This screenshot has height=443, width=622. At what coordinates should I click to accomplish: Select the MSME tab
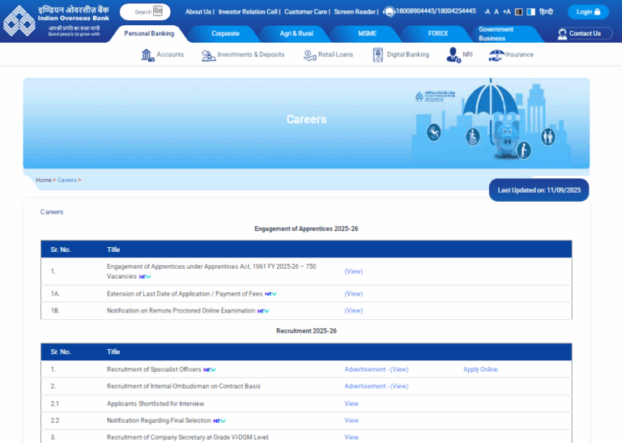pyautogui.click(x=367, y=34)
